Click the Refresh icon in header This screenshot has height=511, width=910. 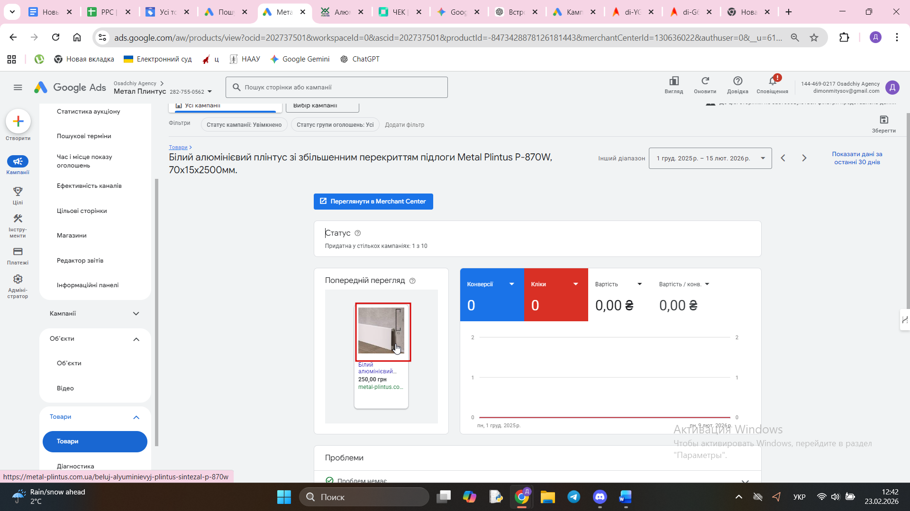pos(705,81)
